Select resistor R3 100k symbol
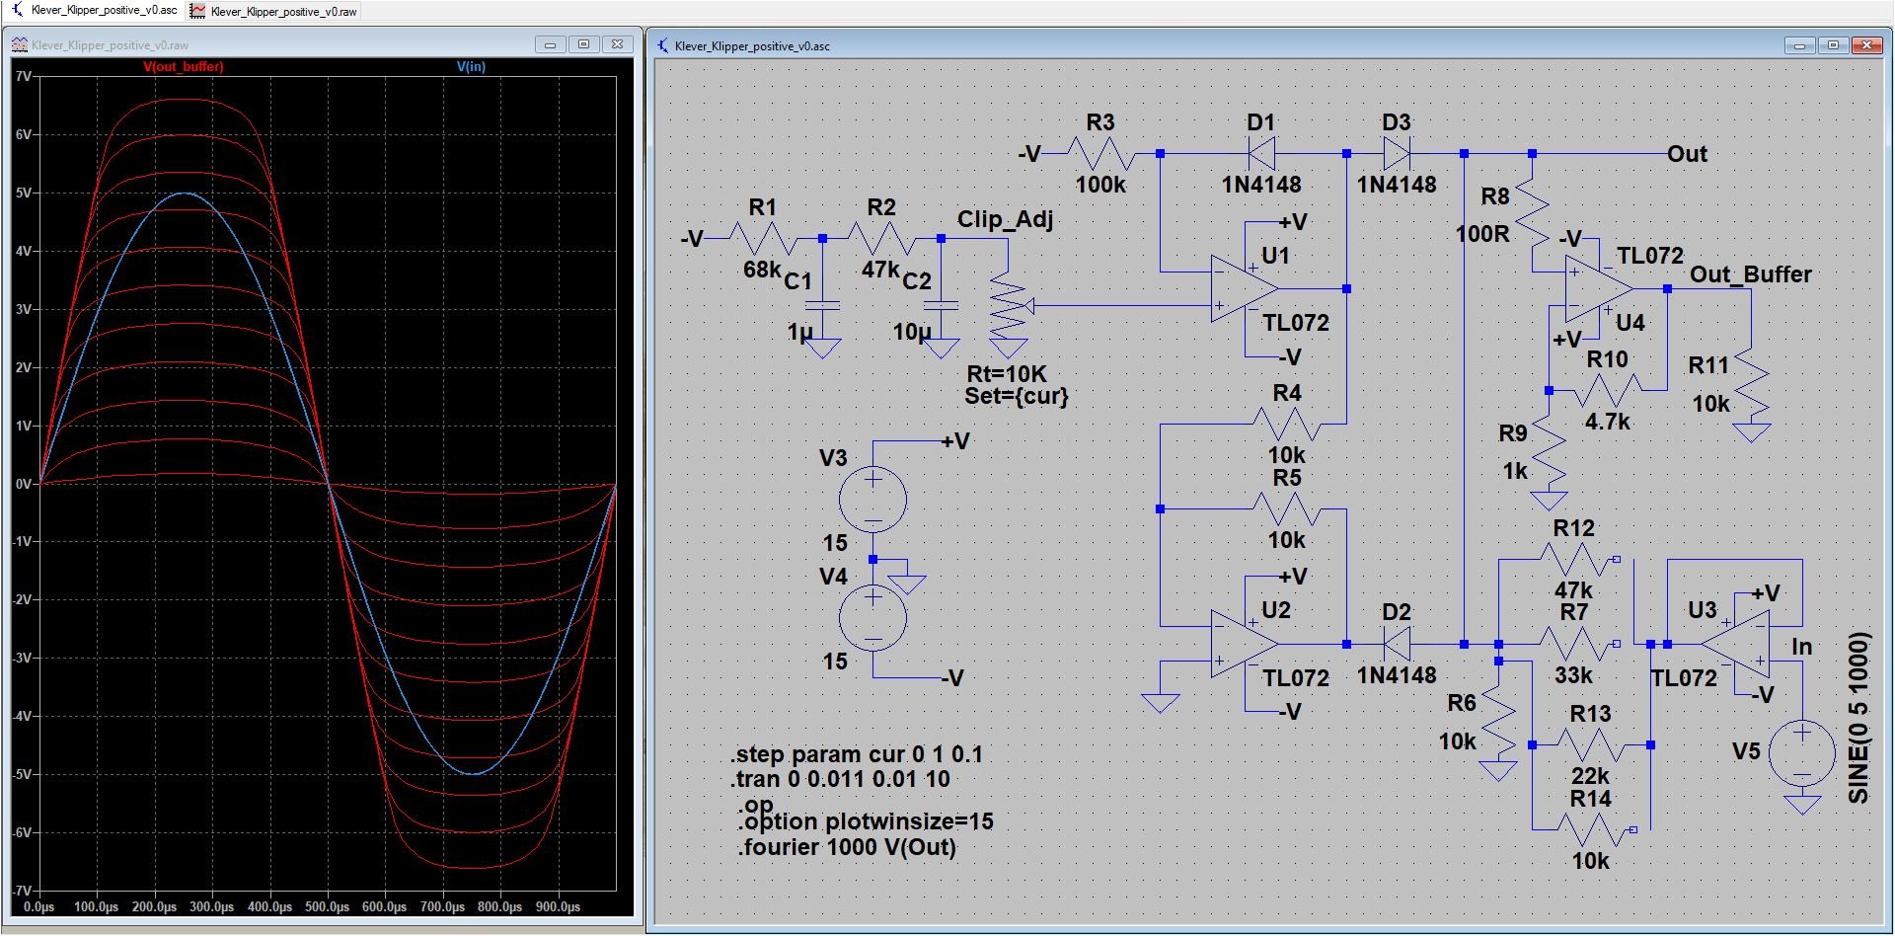Screen dimensions: 1895x936 pyautogui.click(x=1101, y=153)
